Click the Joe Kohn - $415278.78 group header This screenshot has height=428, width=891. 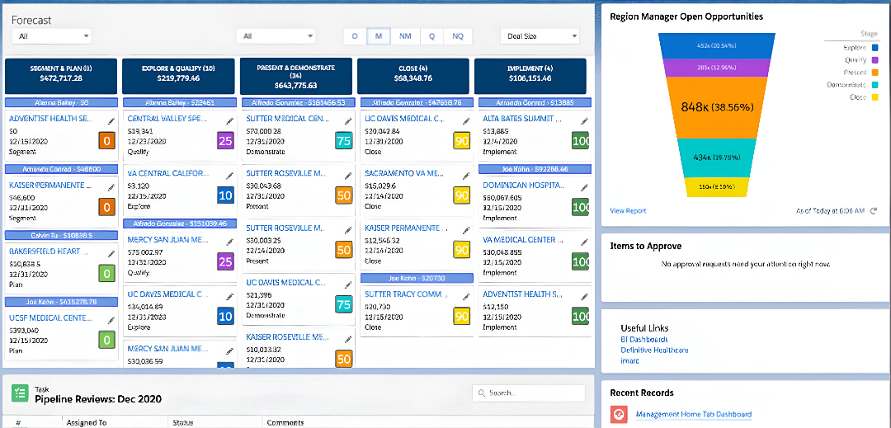pos(61,302)
